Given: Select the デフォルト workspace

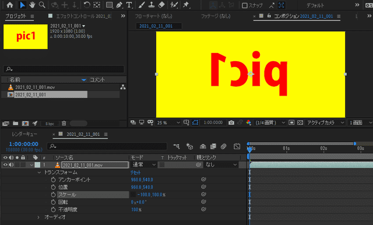Looking at the screenshot, I should click(315, 5).
